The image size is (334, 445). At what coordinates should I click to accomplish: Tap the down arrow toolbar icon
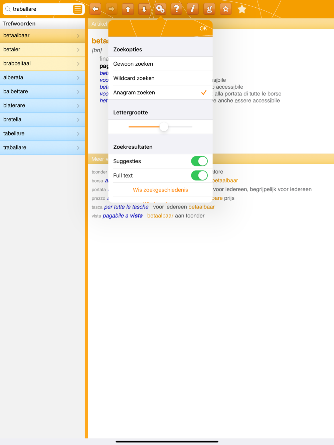tap(144, 9)
